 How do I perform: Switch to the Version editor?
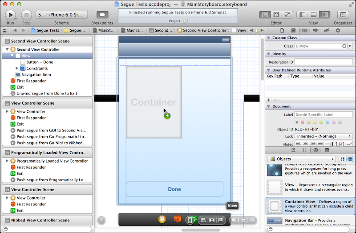pyautogui.click(x=287, y=15)
